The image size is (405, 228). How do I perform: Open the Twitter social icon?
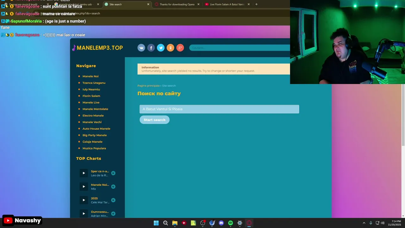pyautogui.click(x=161, y=48)
